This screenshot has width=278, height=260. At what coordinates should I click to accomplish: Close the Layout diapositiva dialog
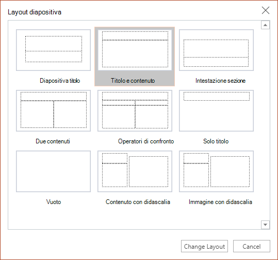[x=266, y=10]
